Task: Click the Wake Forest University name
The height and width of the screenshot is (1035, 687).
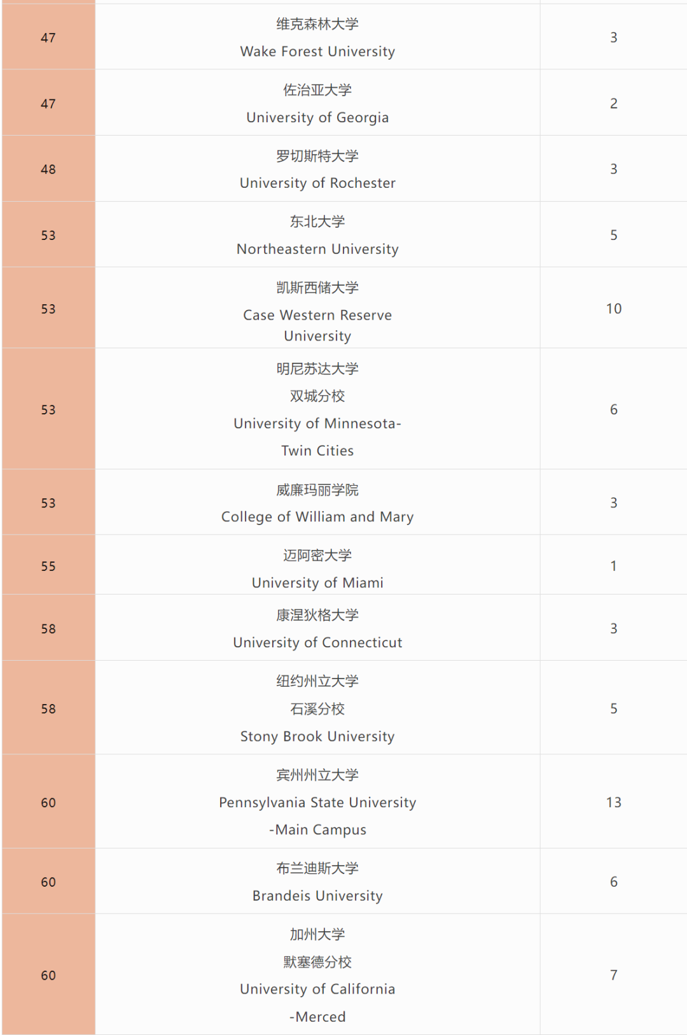Action: click(317, 52)
